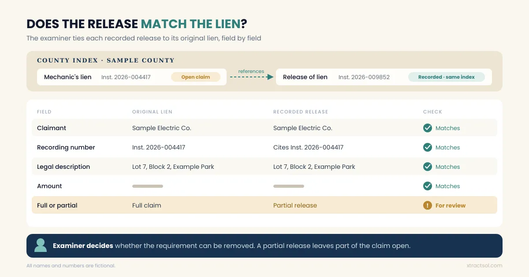This screenshot has width=529, height=277.
Task: Select the Recorded · same index badge
Action: tap(447, 77)
